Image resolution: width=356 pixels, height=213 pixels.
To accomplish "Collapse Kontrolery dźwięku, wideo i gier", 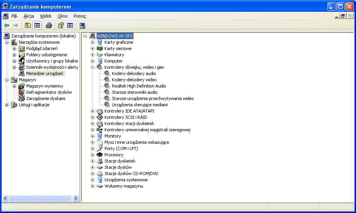I will (92, 67).
